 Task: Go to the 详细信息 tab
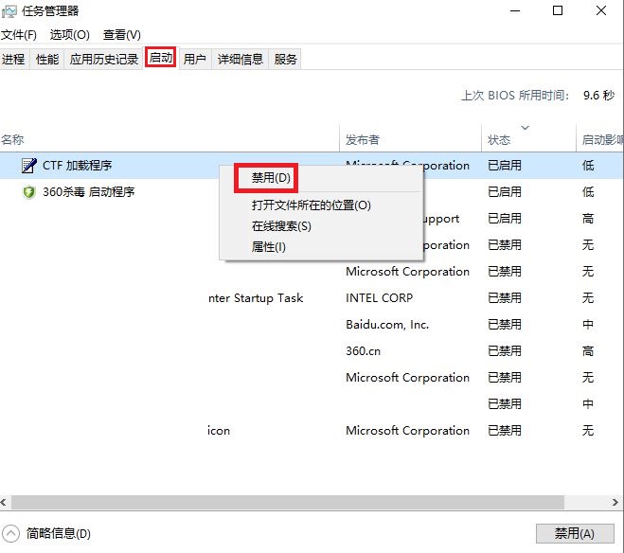[x=241, y=59]
